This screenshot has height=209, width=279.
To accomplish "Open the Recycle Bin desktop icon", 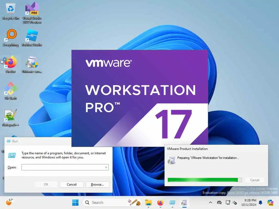I will tap(11, 11).
